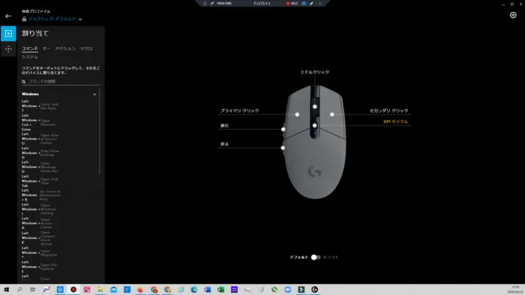This screenshot has height=295, width=525.
Task: Collapse the Windows command group
Action: (x=95, y=94)
